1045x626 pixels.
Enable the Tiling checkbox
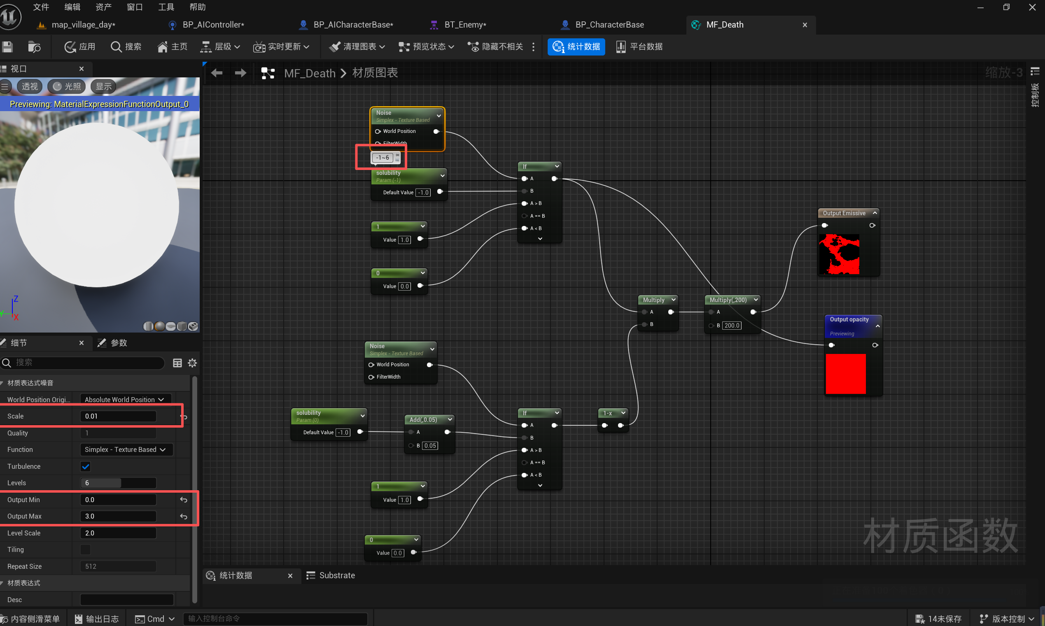pyautogui.click(x=86, y=549)
